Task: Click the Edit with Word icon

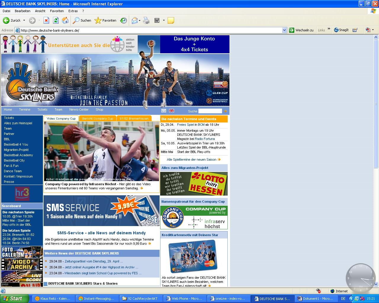Action: point(157,20)
